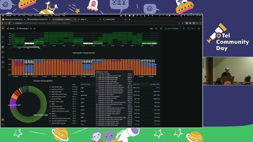Reload the page in Chrome
The height and width of the screenshot is (142, 253).
tap(9, 23)
